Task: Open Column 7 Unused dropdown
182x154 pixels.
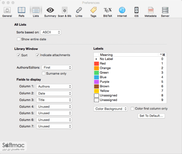Action: click(54, 126)
